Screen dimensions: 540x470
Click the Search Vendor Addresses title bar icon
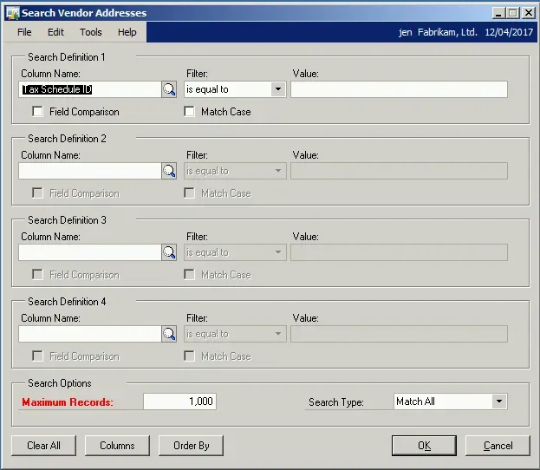coord(13,13)
